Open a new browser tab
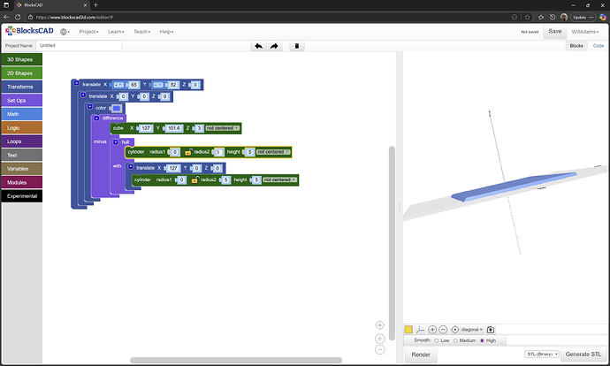The width and height of the screenshot is (610, 366). click(x=95, y=5)
